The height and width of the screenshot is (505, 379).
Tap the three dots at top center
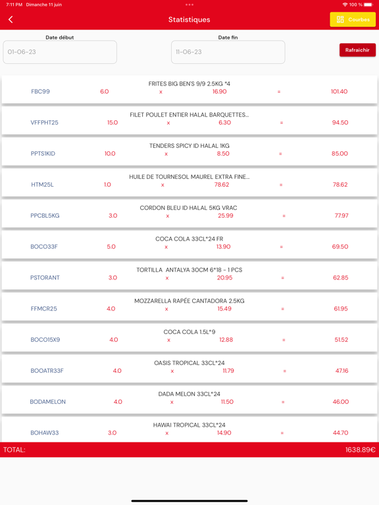pyautogui.click(x=189, y=5)
